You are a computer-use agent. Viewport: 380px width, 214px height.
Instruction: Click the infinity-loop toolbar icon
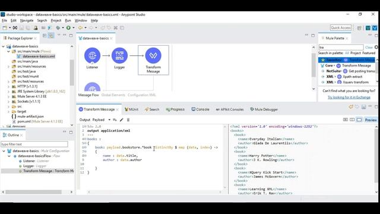click(x=15, y=28)
